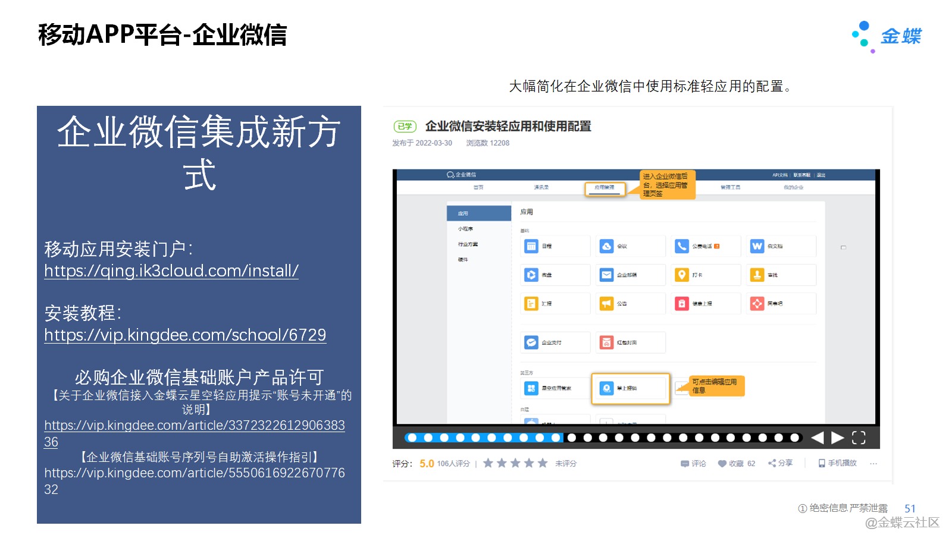Select the 通讯录 tab
Image resolution: width=952 pixels, height=535 pixels.
tap(541, 187)
